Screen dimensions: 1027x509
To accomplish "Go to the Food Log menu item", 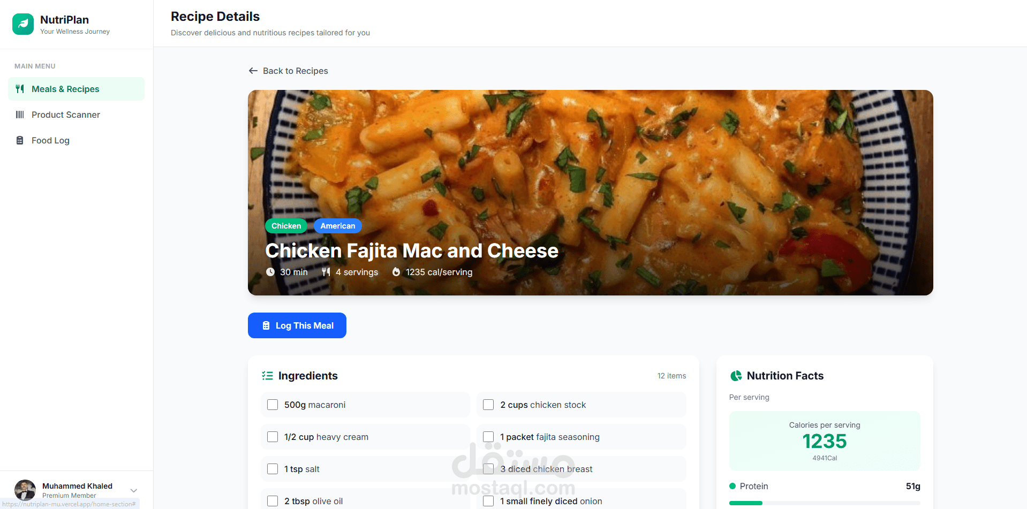I will (x=76, y=140).
